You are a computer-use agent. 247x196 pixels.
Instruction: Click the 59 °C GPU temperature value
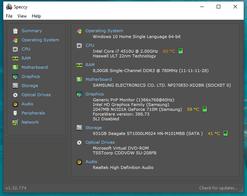[x=193, y=109]
